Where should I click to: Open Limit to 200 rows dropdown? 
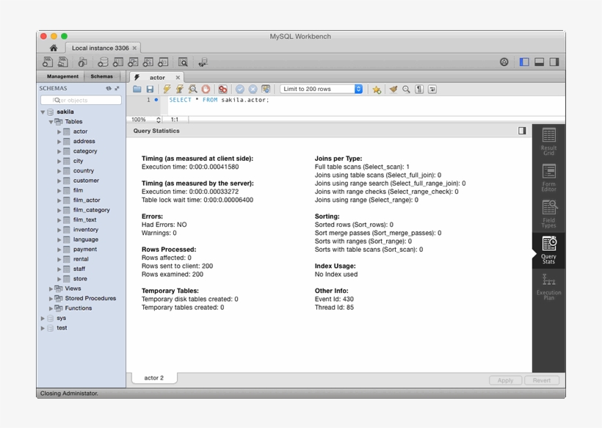pyautogui.click(x=322, y=89)
